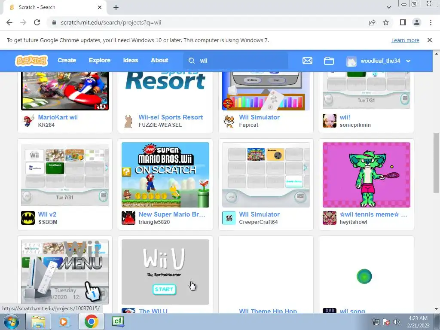Image resolution: width=440 pixels, height=330 pixels.
Task: Open the CreeperCraft64 Wii Simulator thumbnail
Action: [x=266, y=175]
